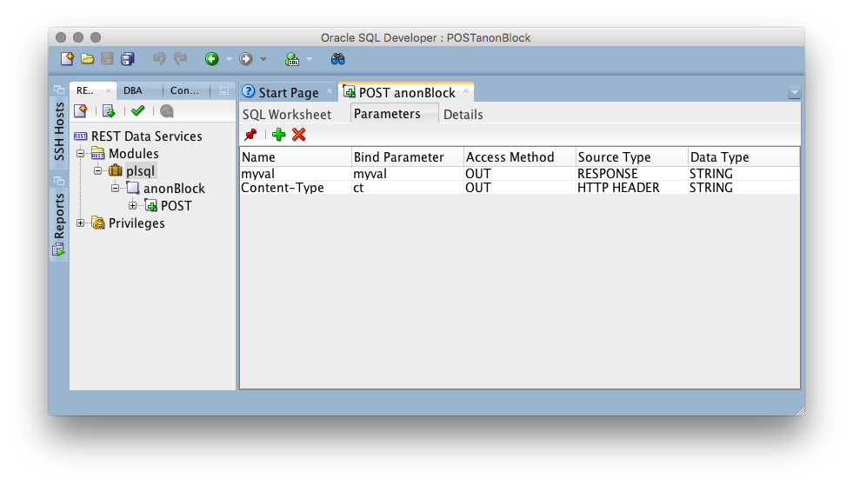The width and height of the screenshot is (853, 485).
Task: Click the gray round REST panel icon
Action: pyautogui.click(x=167, y=111)
